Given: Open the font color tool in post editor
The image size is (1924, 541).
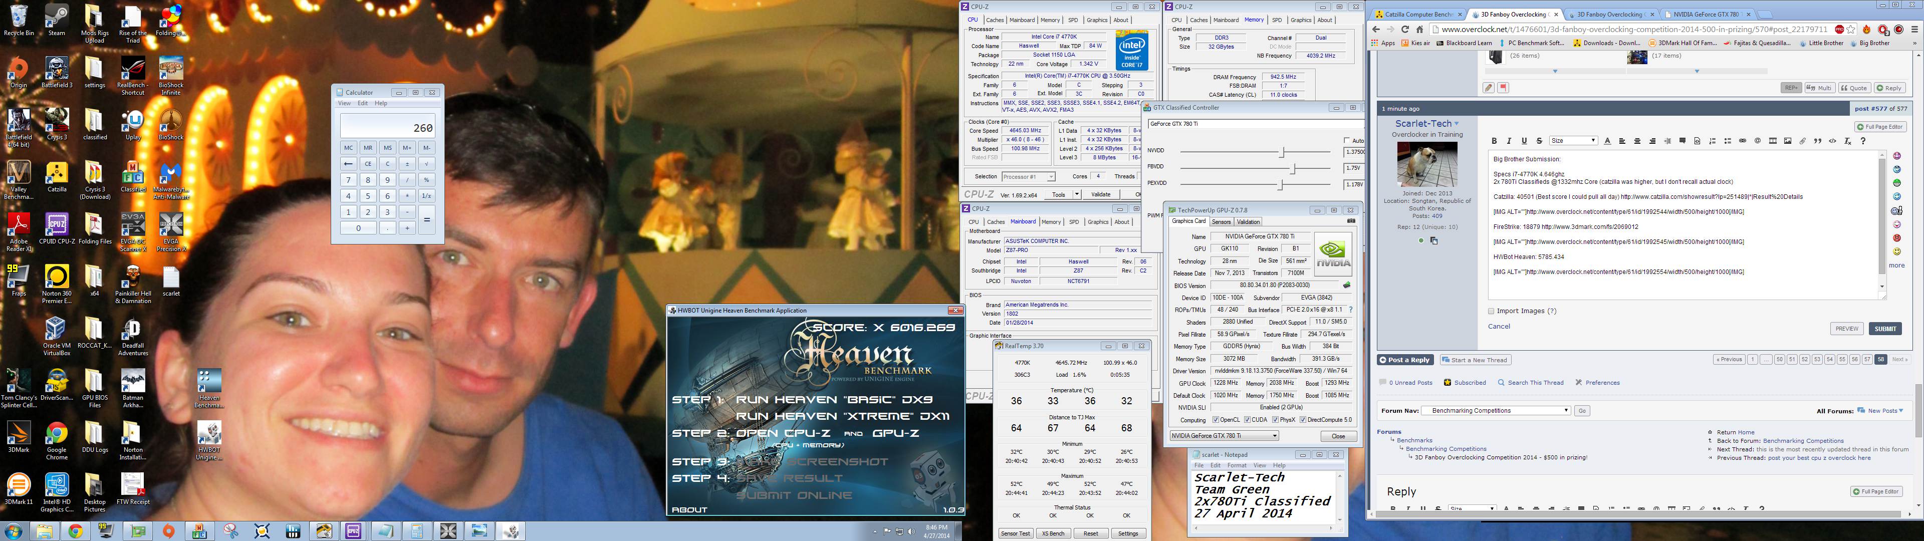Looking at the screenshot, I should [x=1607, y=141].
